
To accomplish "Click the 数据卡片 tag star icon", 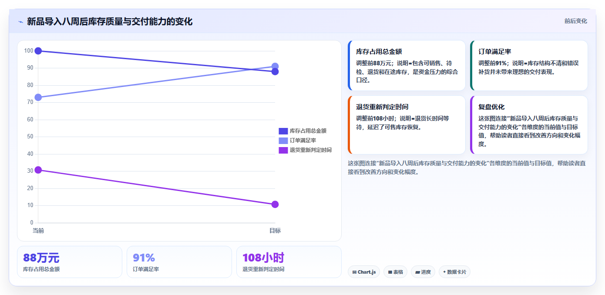I will [444, 272].
